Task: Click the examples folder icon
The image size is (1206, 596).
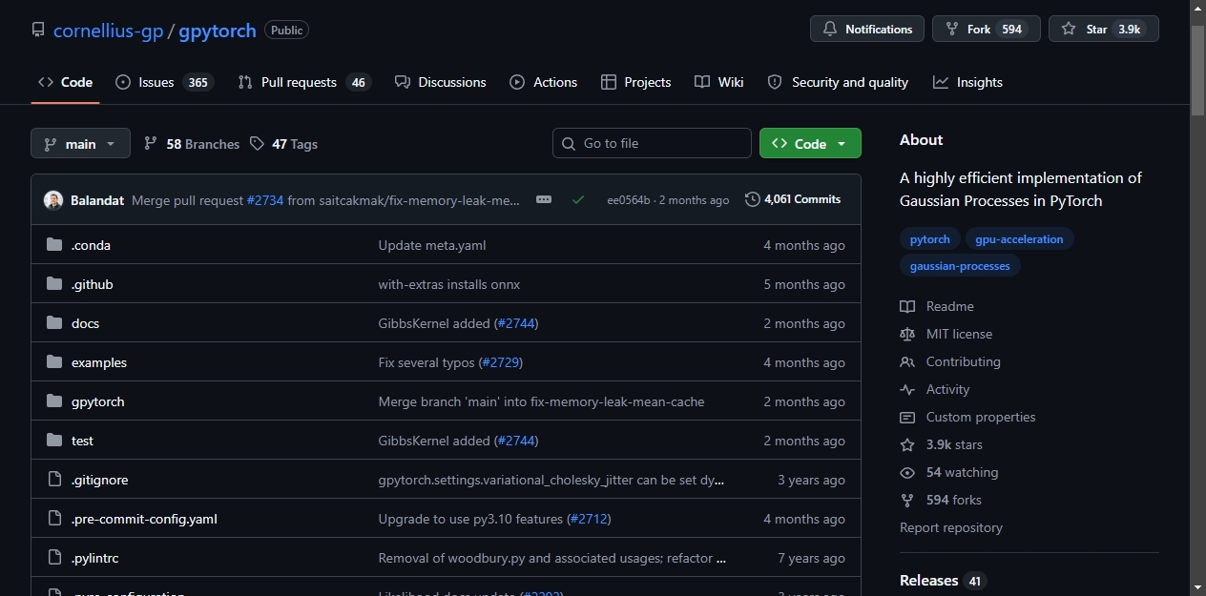Action: 54,362
